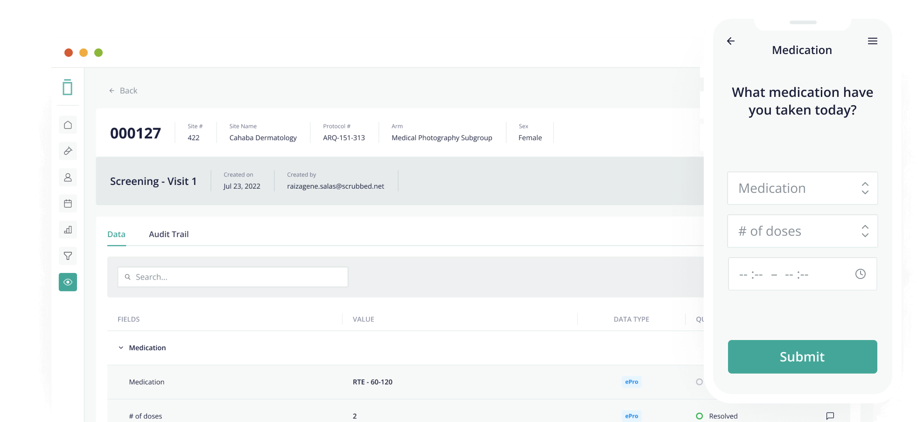Open the Home sidebar icon
Image resolution: width=924 pixels, height=422 pixels.
(x=68, y=125)
